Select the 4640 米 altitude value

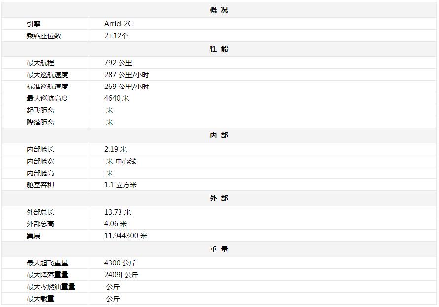coord(117,98)
